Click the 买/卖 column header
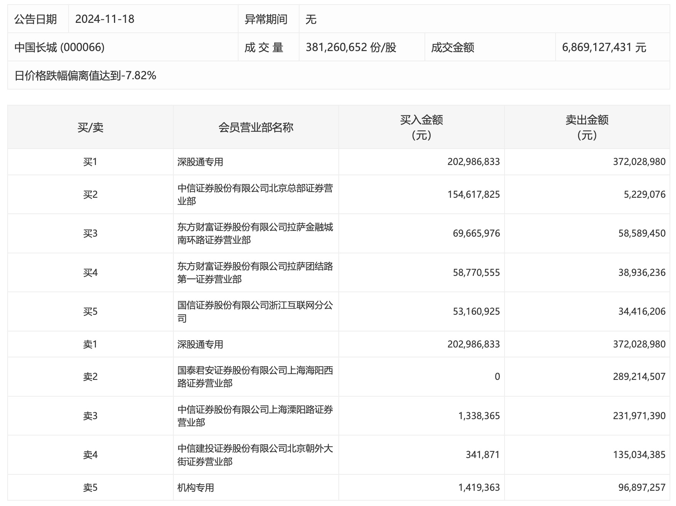 tap(90, 127)
